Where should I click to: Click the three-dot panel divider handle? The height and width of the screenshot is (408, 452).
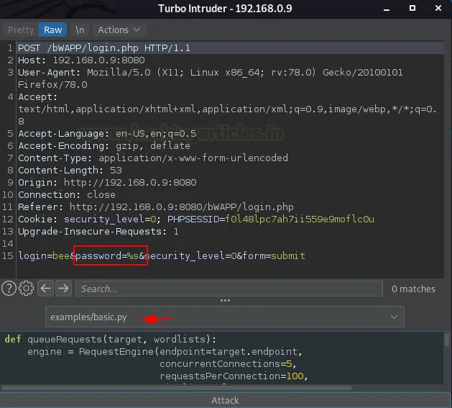[225, 301]
